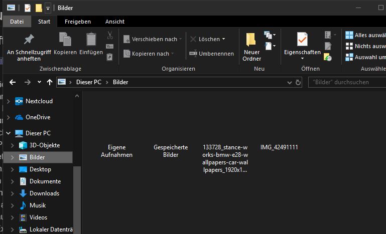
Task: Select 3D-Objekte in navigation pane
Action: (44, 145)
